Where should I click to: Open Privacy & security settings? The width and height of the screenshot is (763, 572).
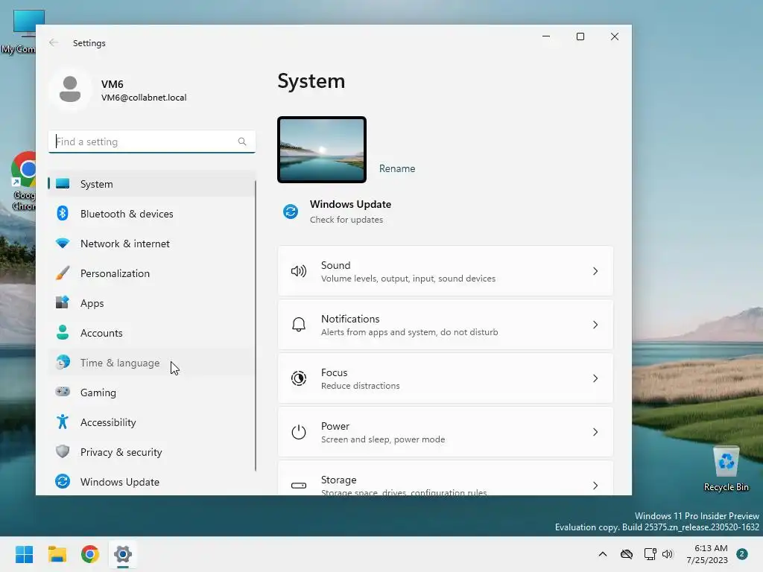point(121,452)
